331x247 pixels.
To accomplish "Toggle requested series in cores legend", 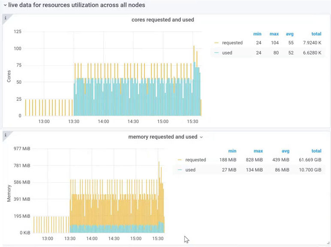I will (x=232, y=43).
